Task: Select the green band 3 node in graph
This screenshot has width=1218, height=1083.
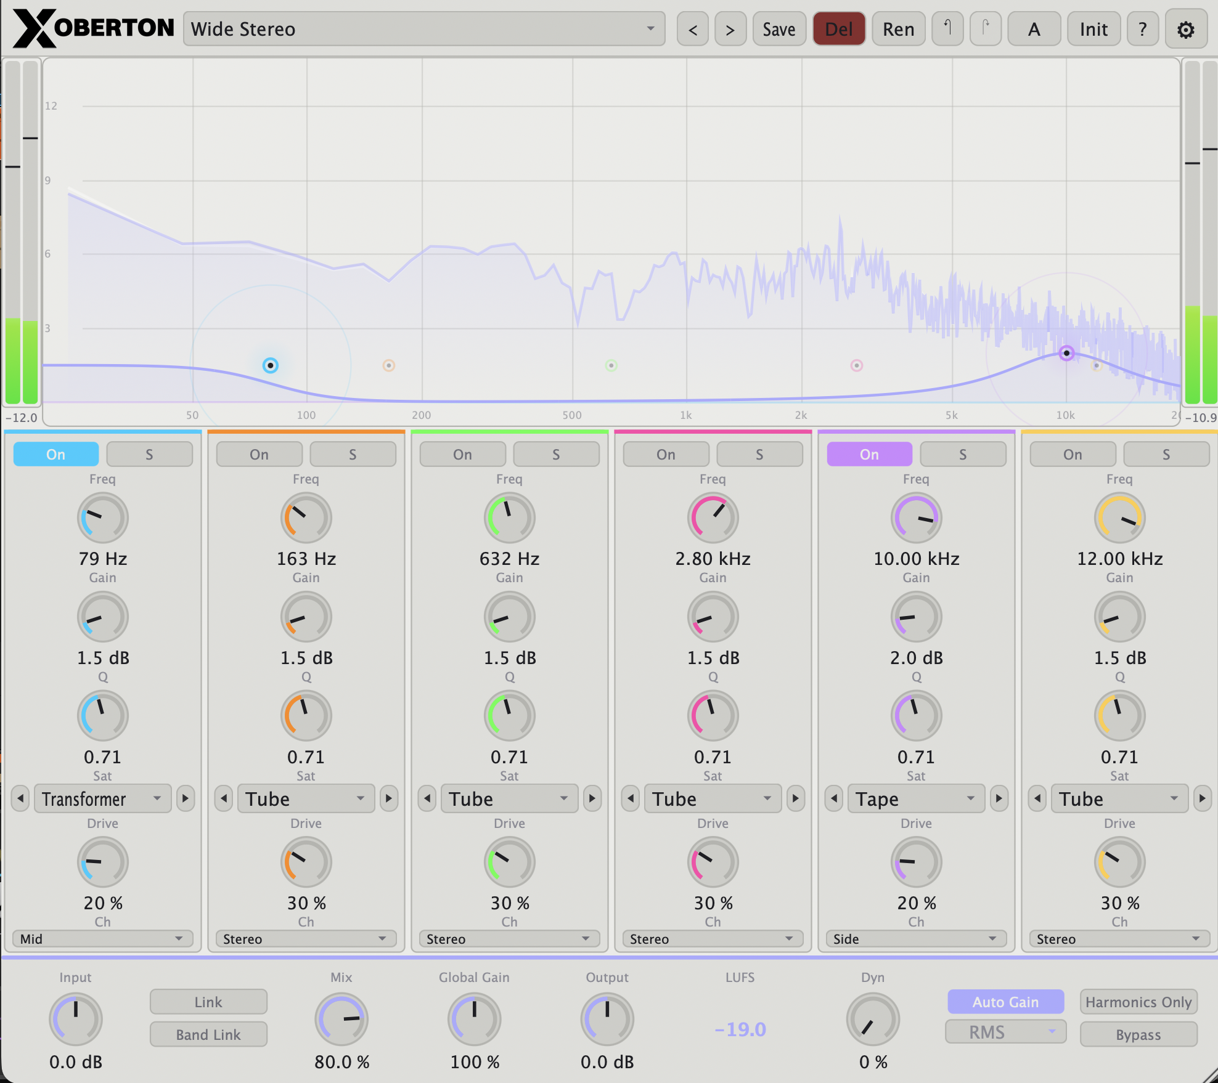Action: tap(611, 365)
